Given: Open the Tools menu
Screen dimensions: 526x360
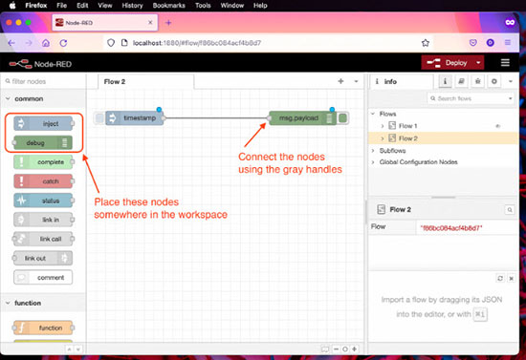Looking at the screenshot, I should (x=203, y=6).
